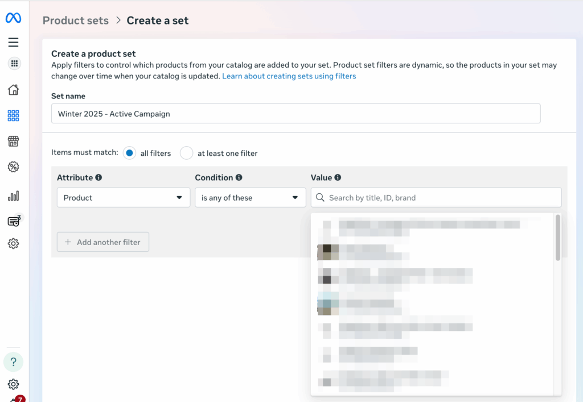This screenshot has width=583, height=402.
Task: Open the Shops storefront icon
Action: point(13,141)
